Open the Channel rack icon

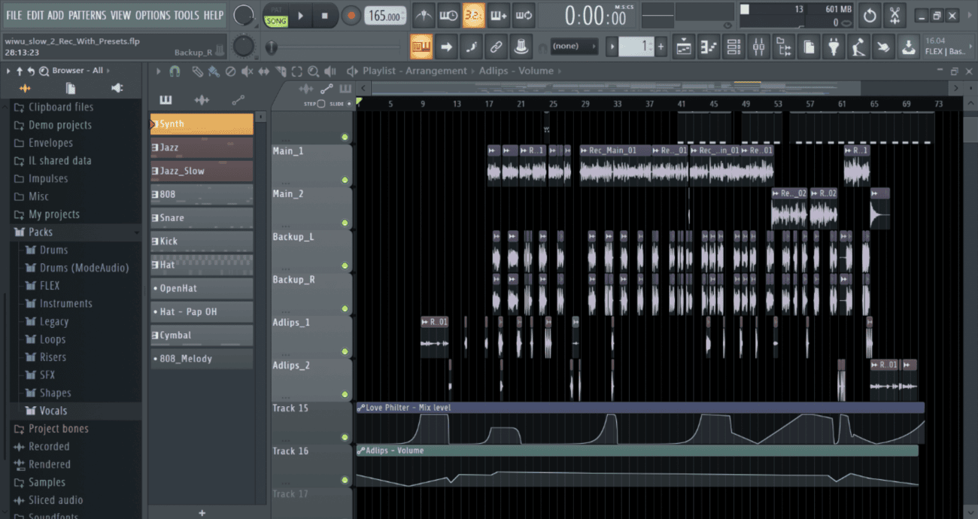click(733, 47)
